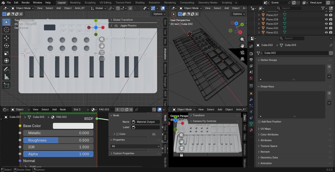Open the Output properties tab icon

(251, 60)
